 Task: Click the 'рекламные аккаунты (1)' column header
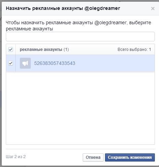[x=44, y=50]
